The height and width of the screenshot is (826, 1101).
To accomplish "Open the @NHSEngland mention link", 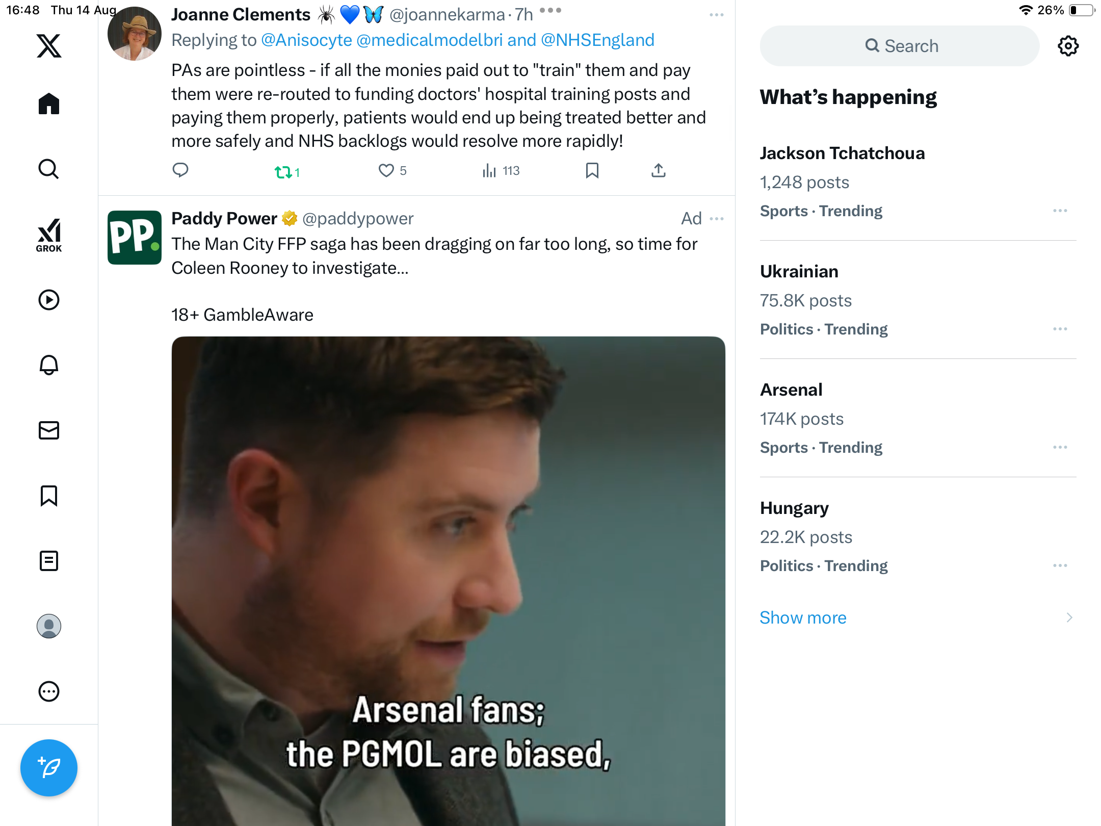I will coord(597,40).
